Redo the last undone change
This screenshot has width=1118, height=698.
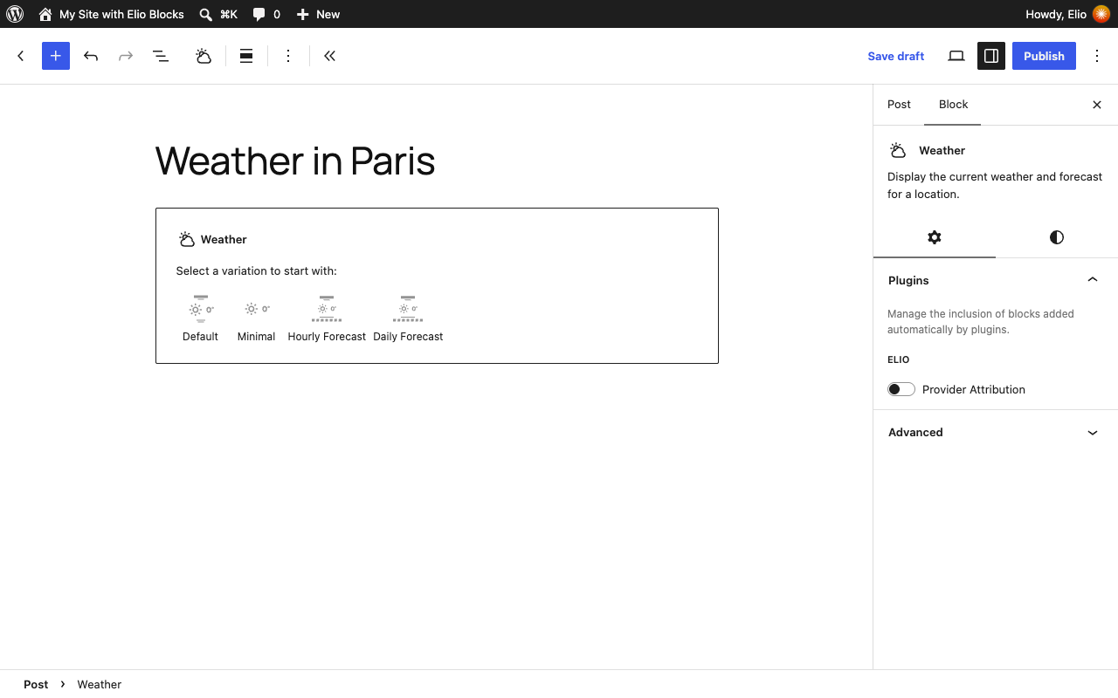[x=126, y=56]
